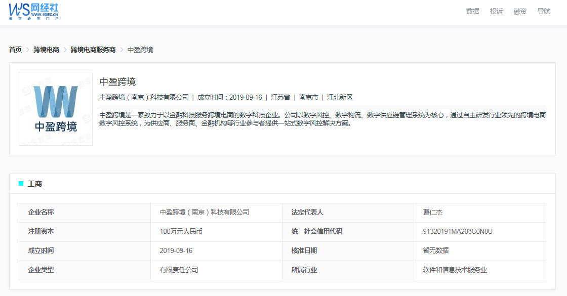Image resolution: width=567 pixels, height=296 pixels.
Task: Select the 中盈跨境 breadcrumb entry
Action: (x=140, y=50)
